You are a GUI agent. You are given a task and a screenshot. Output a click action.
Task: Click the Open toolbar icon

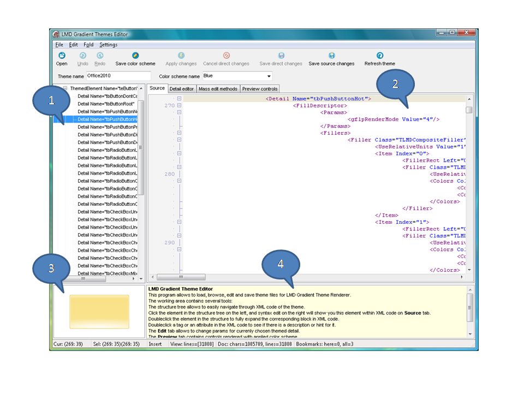coord(62,56)
